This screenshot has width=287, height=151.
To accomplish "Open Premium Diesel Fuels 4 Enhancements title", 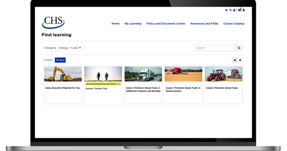I will tap(183, 89).
